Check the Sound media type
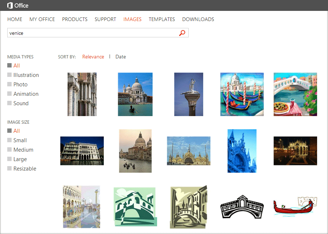This screenshot has width=328, height=234. coord(9,103)
